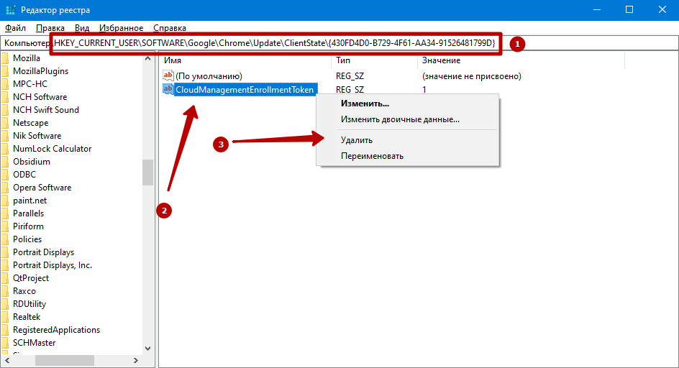Click the Realtek folder icon
Viewport: 679px width, 368px height.
[x=4, y=317]
